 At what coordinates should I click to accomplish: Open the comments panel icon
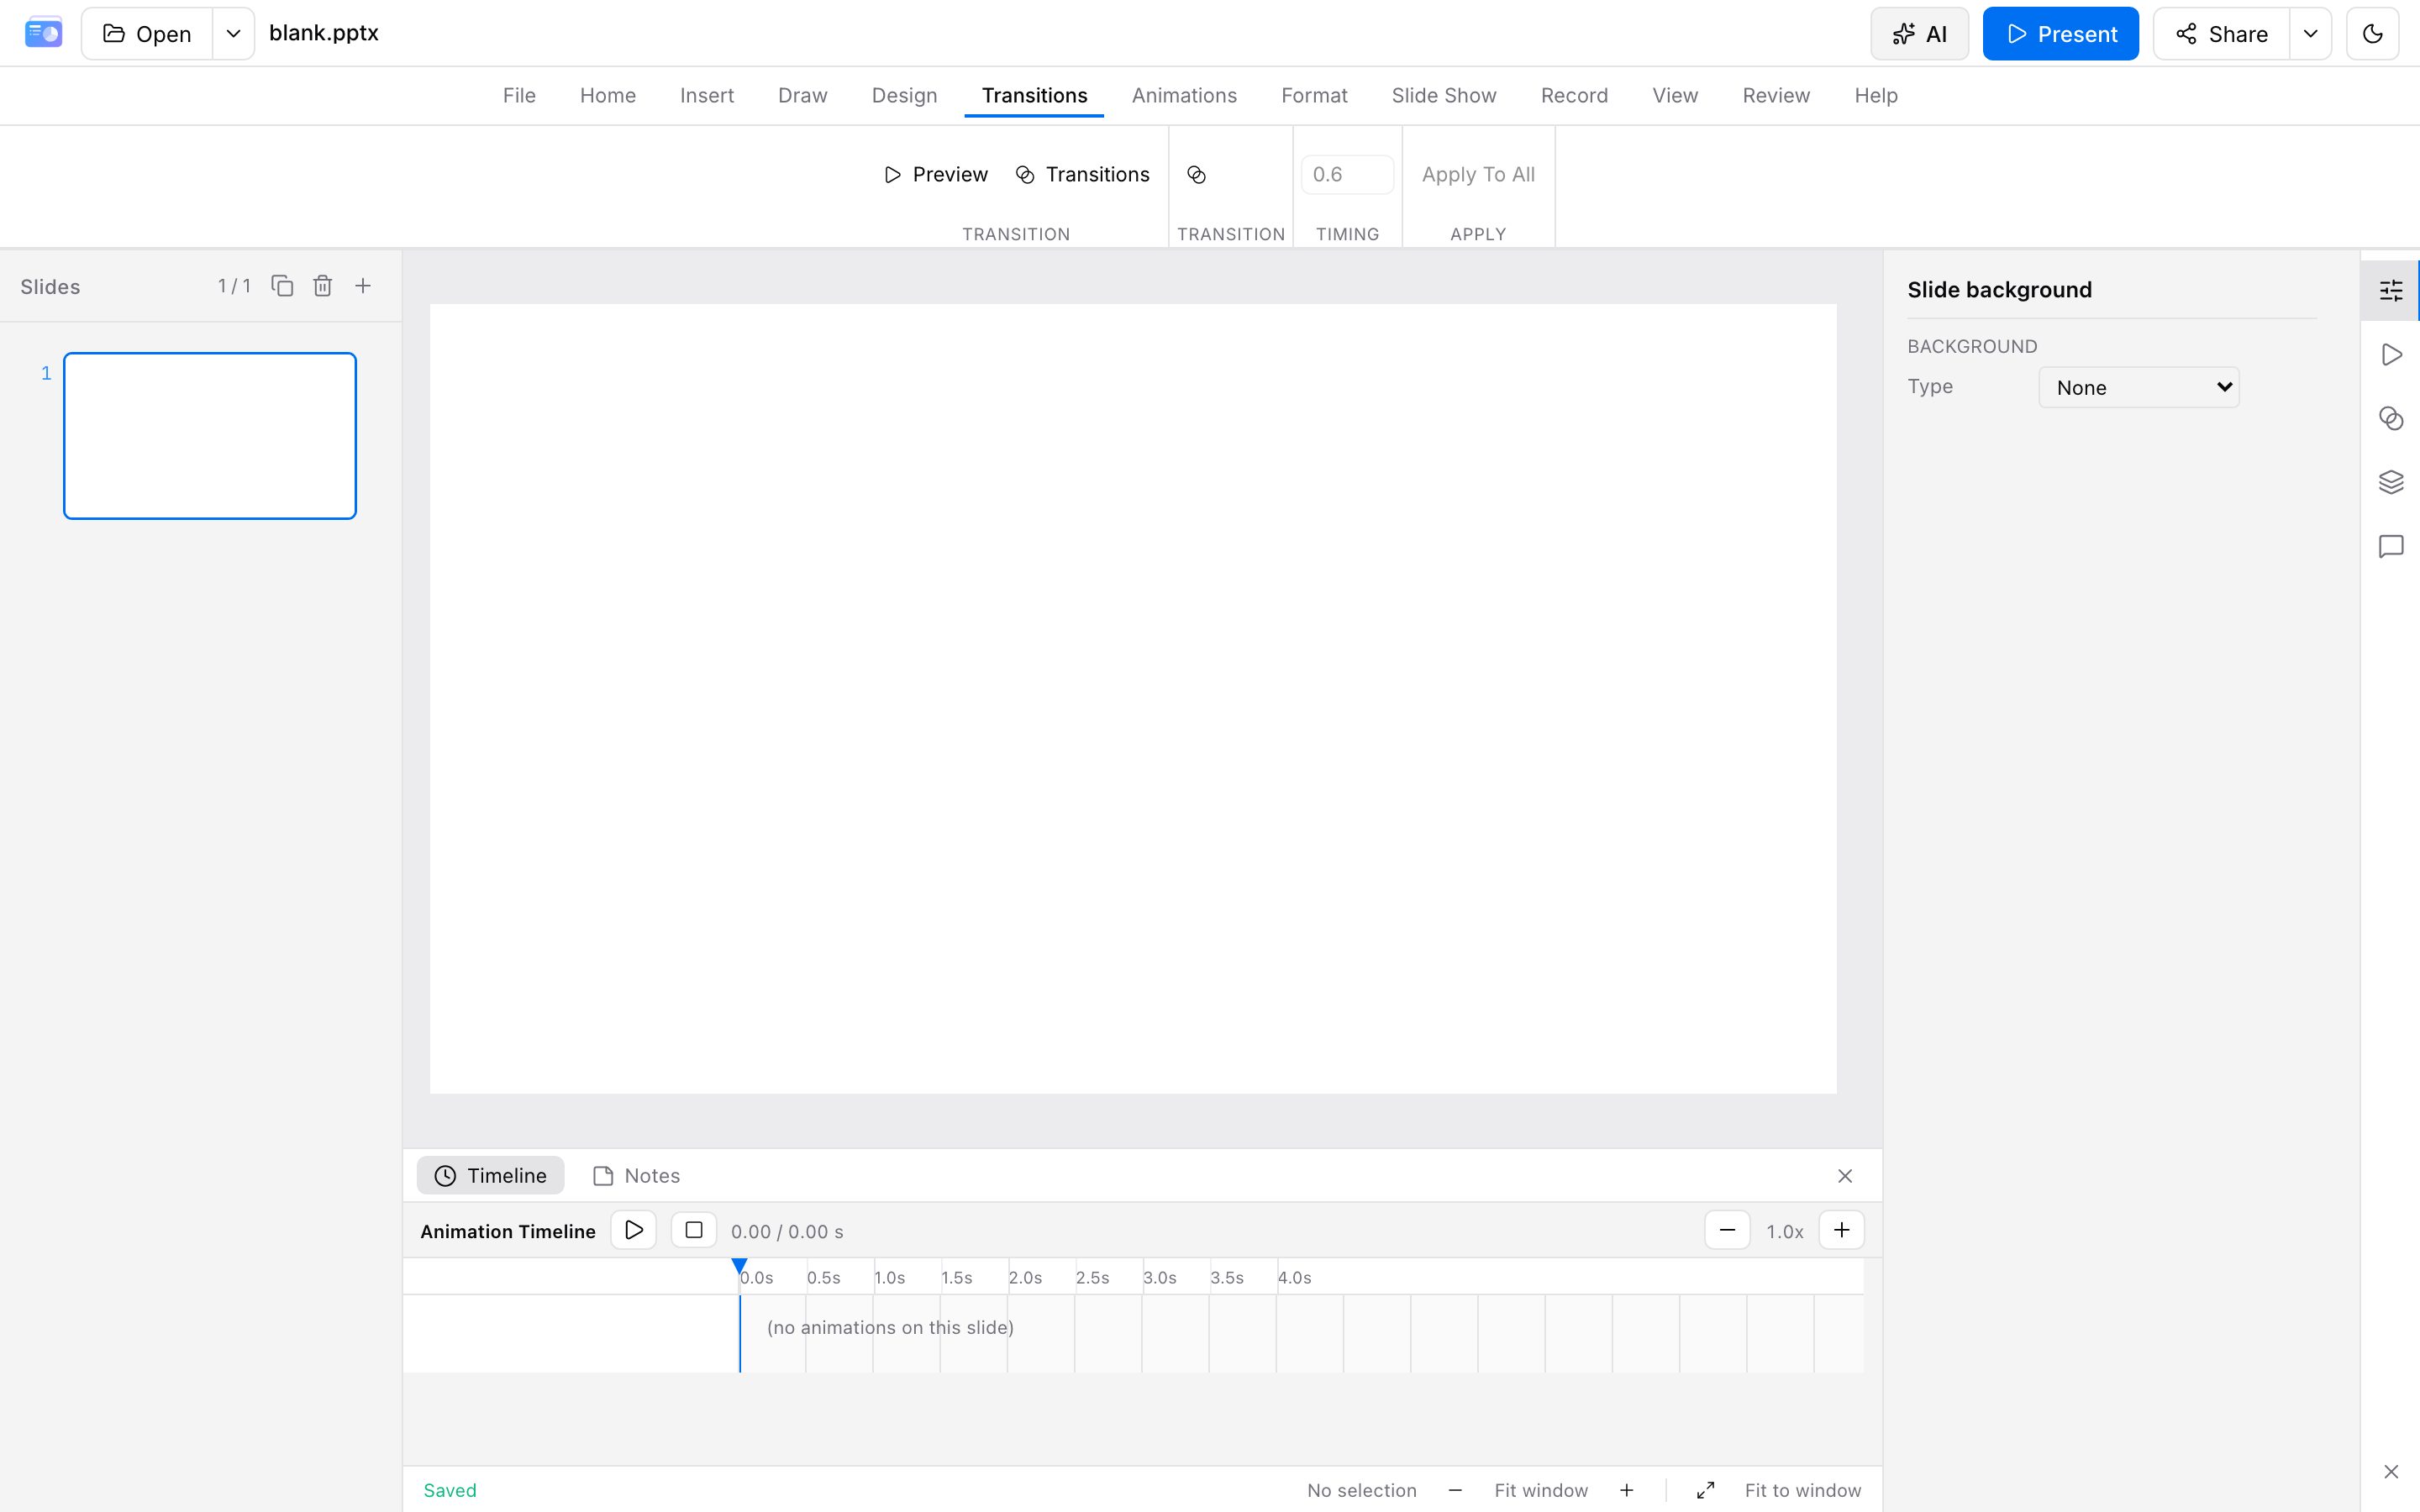[x=2391, y=546]
